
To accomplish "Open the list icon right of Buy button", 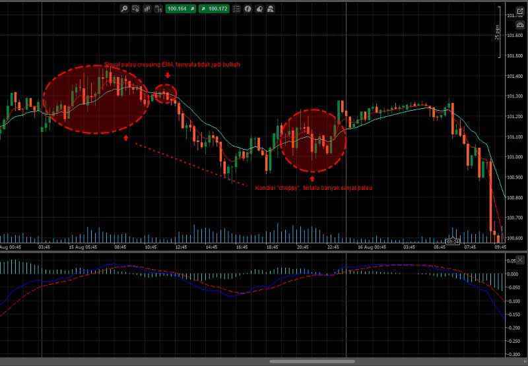I will pyautogui.click(x=237, y=9).
